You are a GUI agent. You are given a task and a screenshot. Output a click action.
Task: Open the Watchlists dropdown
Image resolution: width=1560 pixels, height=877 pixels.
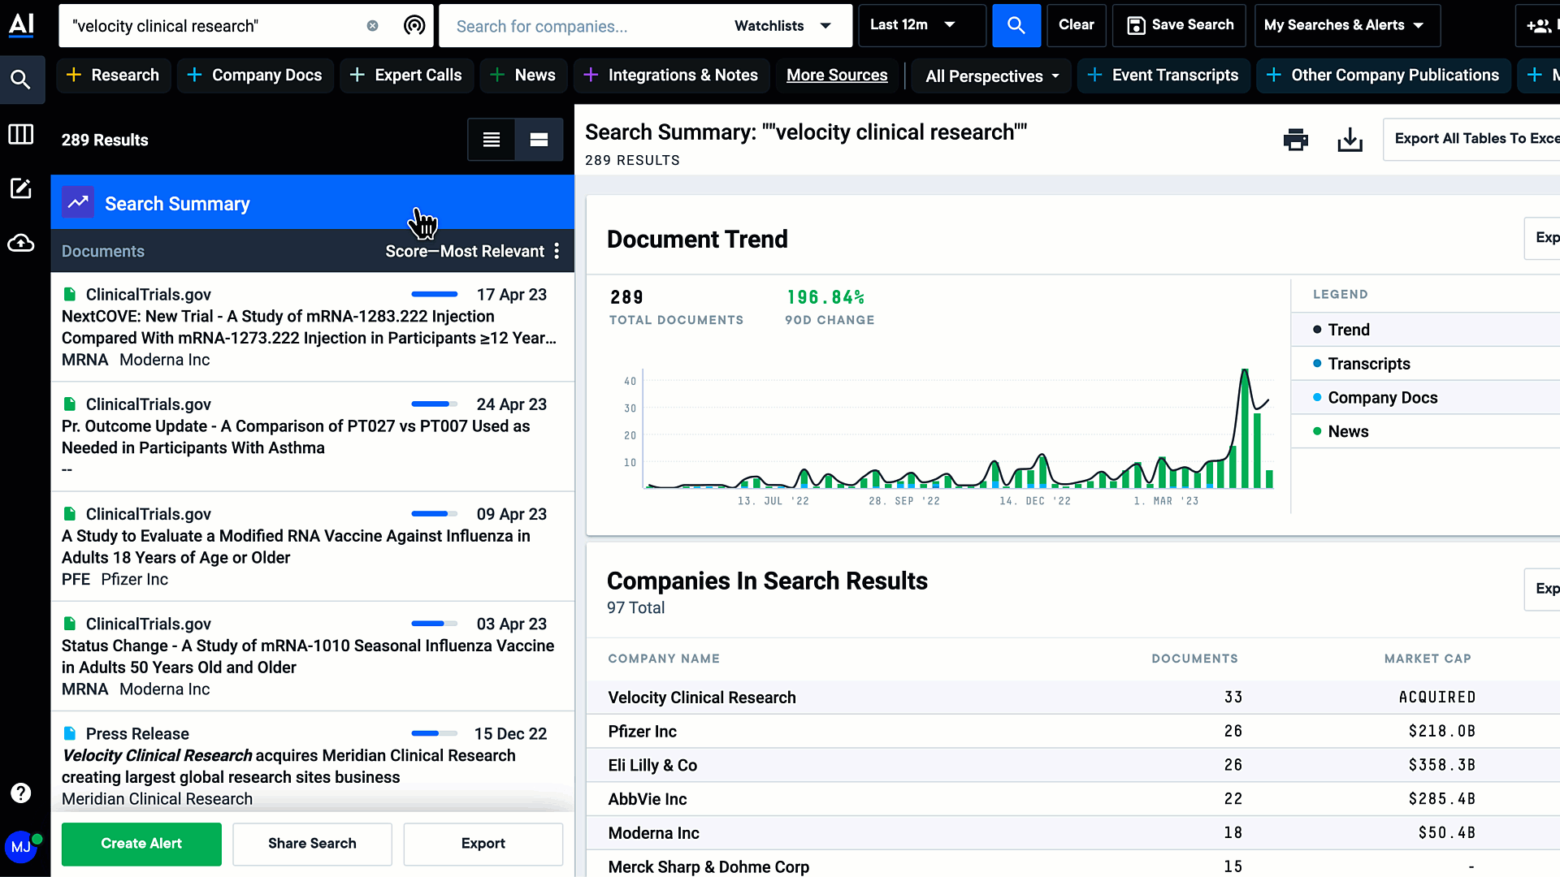click(x=782, y=26)
